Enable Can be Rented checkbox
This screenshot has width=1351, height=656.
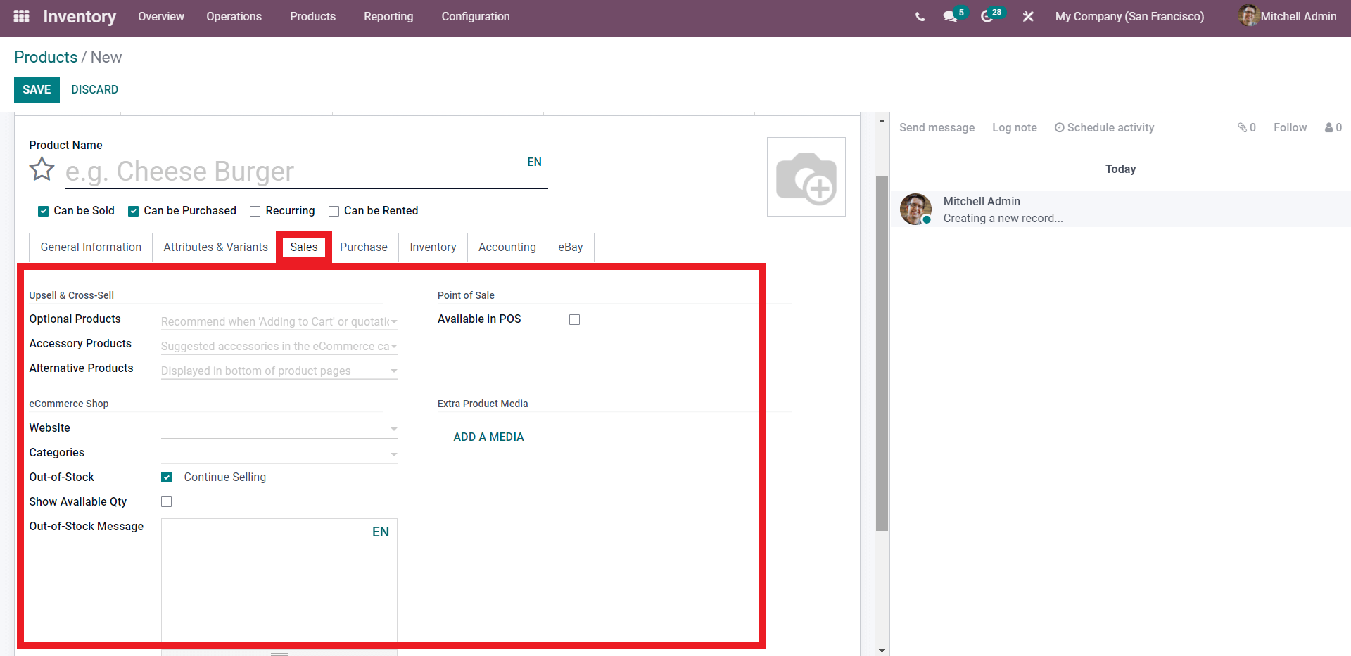[334, 211]
